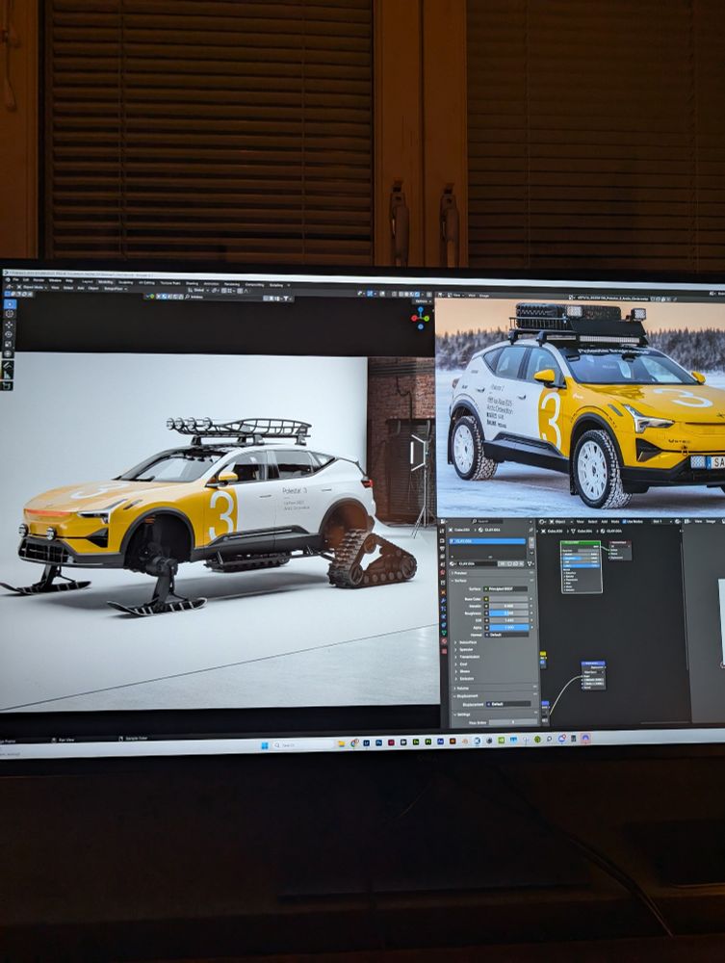Click the Pass Index field

pyautogui.click(x=513, y=722)
